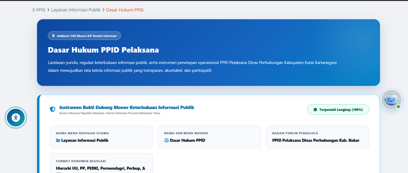Image resolution: width=408 pixels, height=173 pixels.
Task: Click the chevron after Layanan Informasi Publik breadcrumb
Action: coord(104,10)
